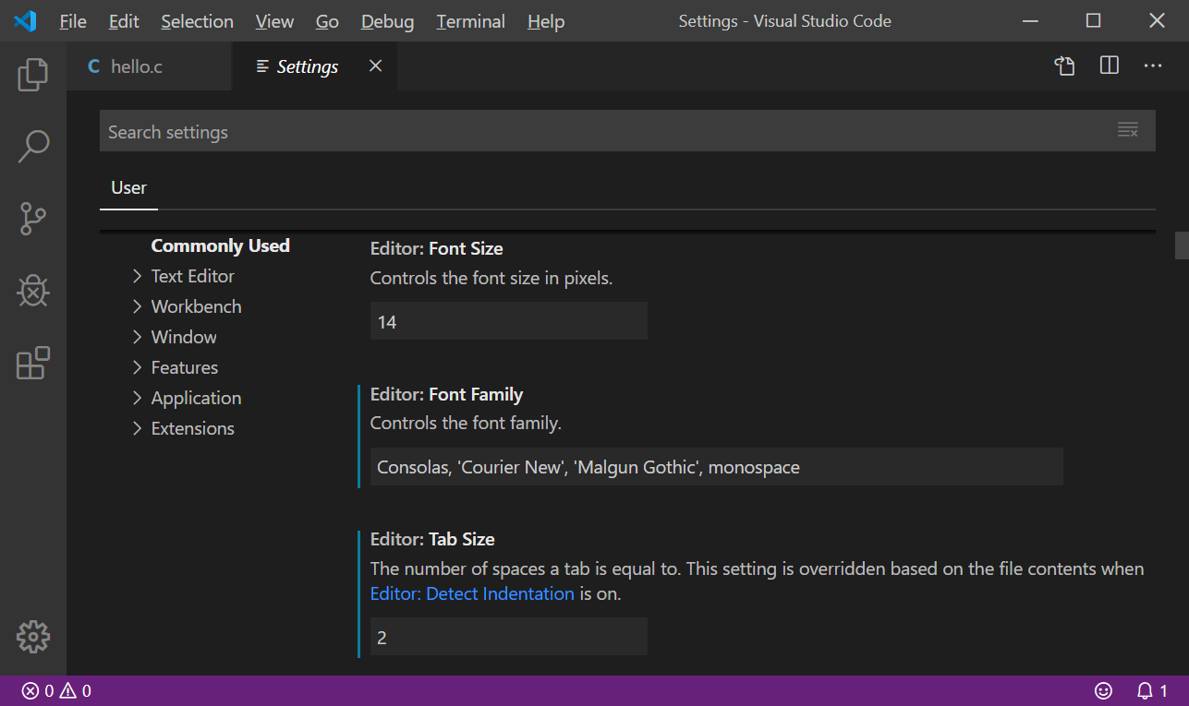This screenshot has height=706, width=1189.
Task: Open the Debug view with bug icon
Action: [32, 291]
